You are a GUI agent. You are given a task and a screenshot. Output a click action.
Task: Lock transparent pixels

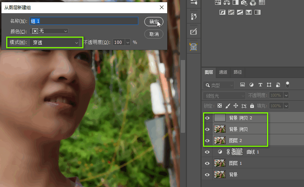219,106
